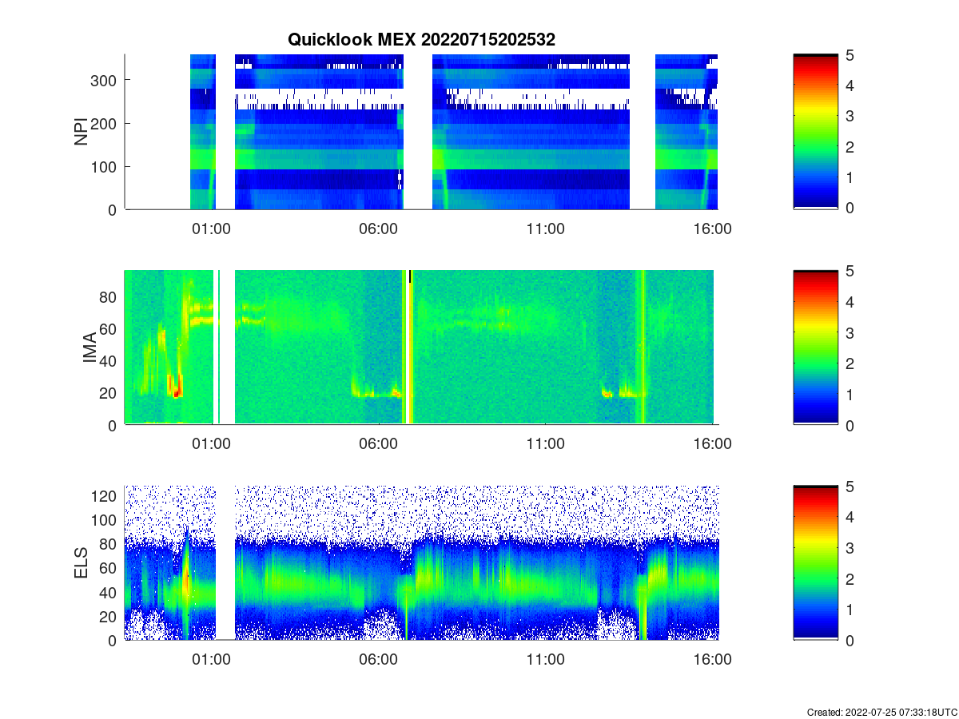The image size is (959, 719).
Task: Pick the 01:00 time tick of IMA plot
Action: [x=212, y=444]
